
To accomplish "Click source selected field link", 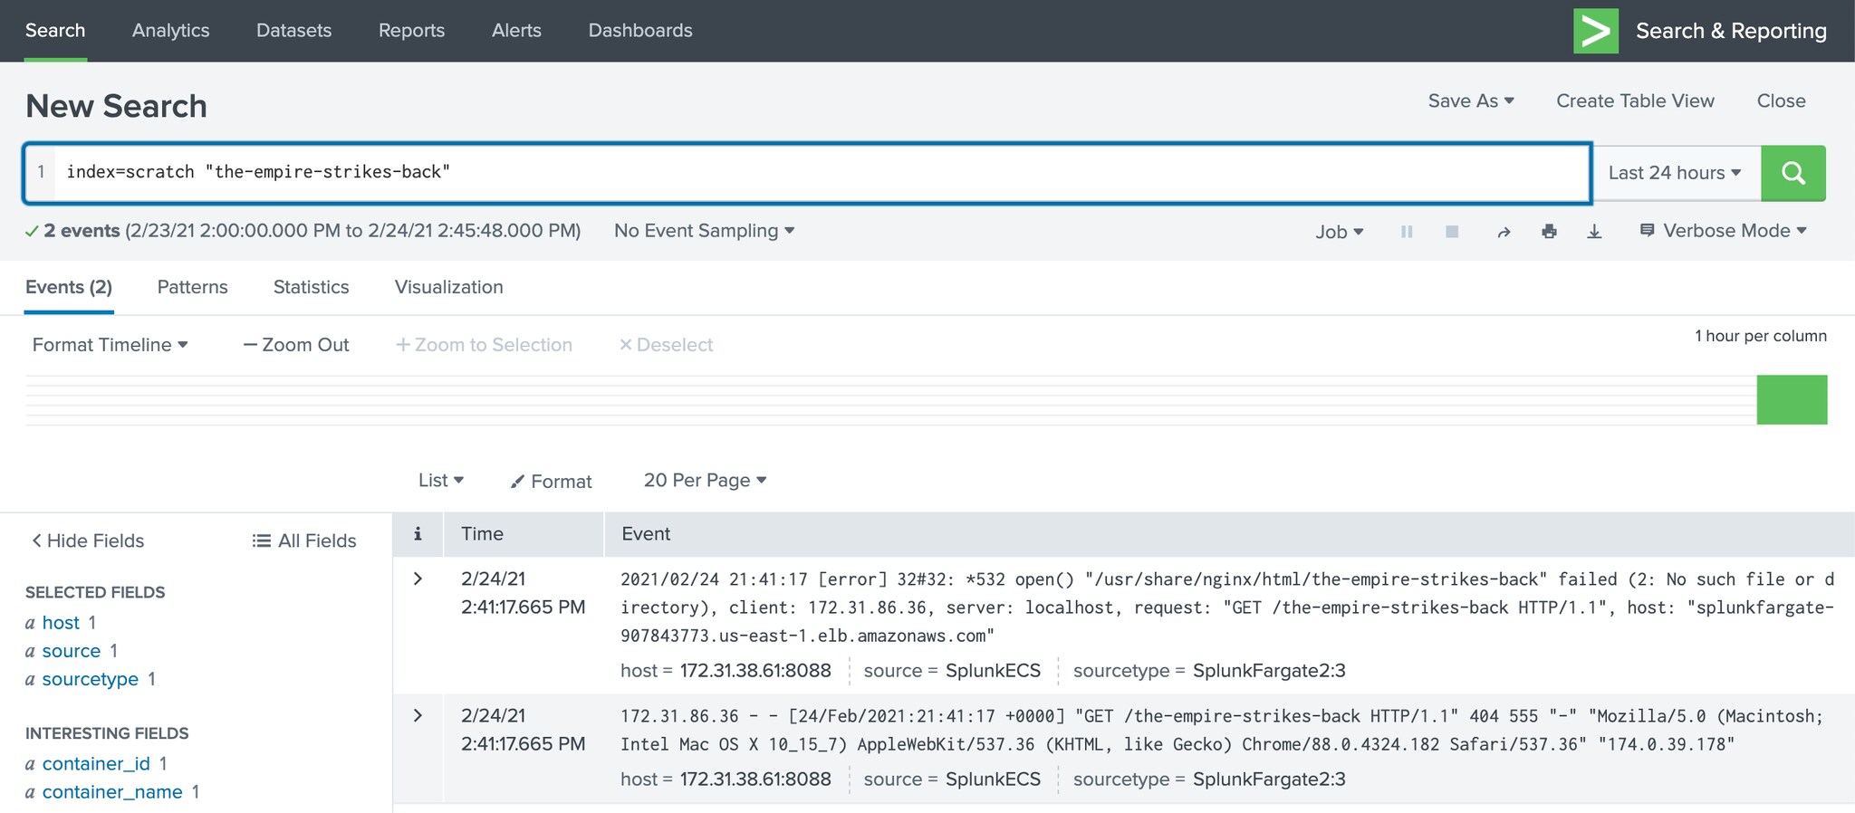I will point(71,651).
